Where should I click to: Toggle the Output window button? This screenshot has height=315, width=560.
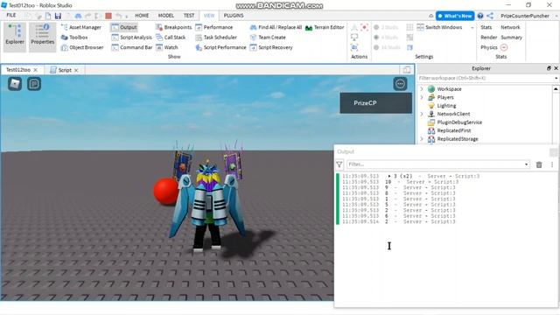(124, 27)
